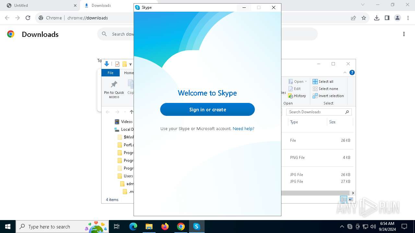The width and height of the screenshot is (415, 233).
Task: Toggle Chrome side panel
Action: tap(387, 18)
